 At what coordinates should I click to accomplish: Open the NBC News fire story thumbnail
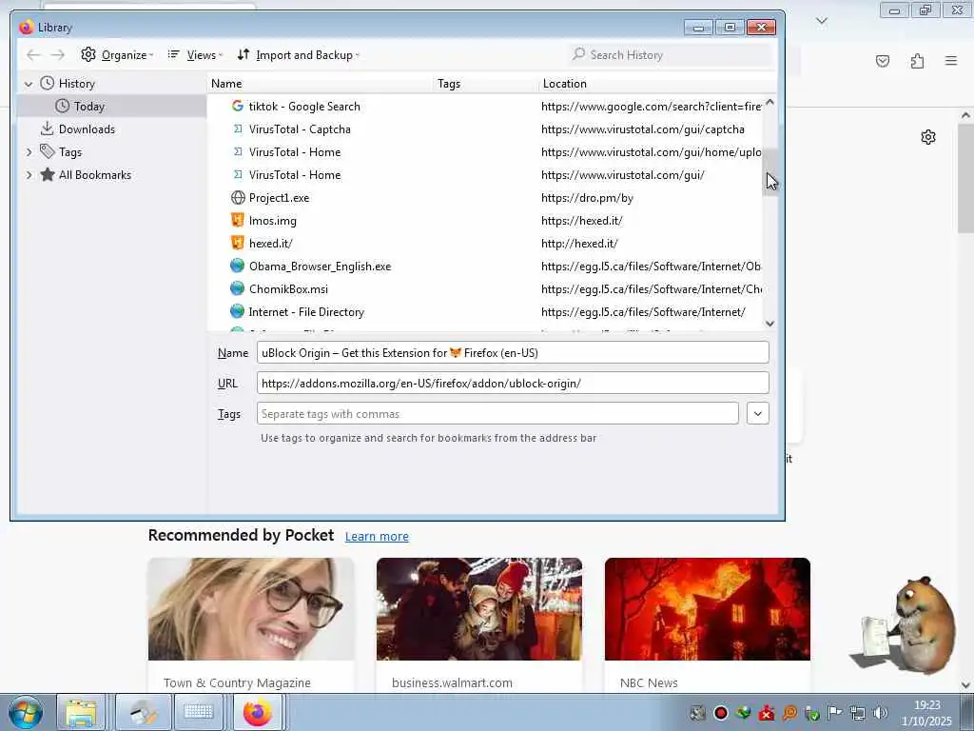(708, 609)
